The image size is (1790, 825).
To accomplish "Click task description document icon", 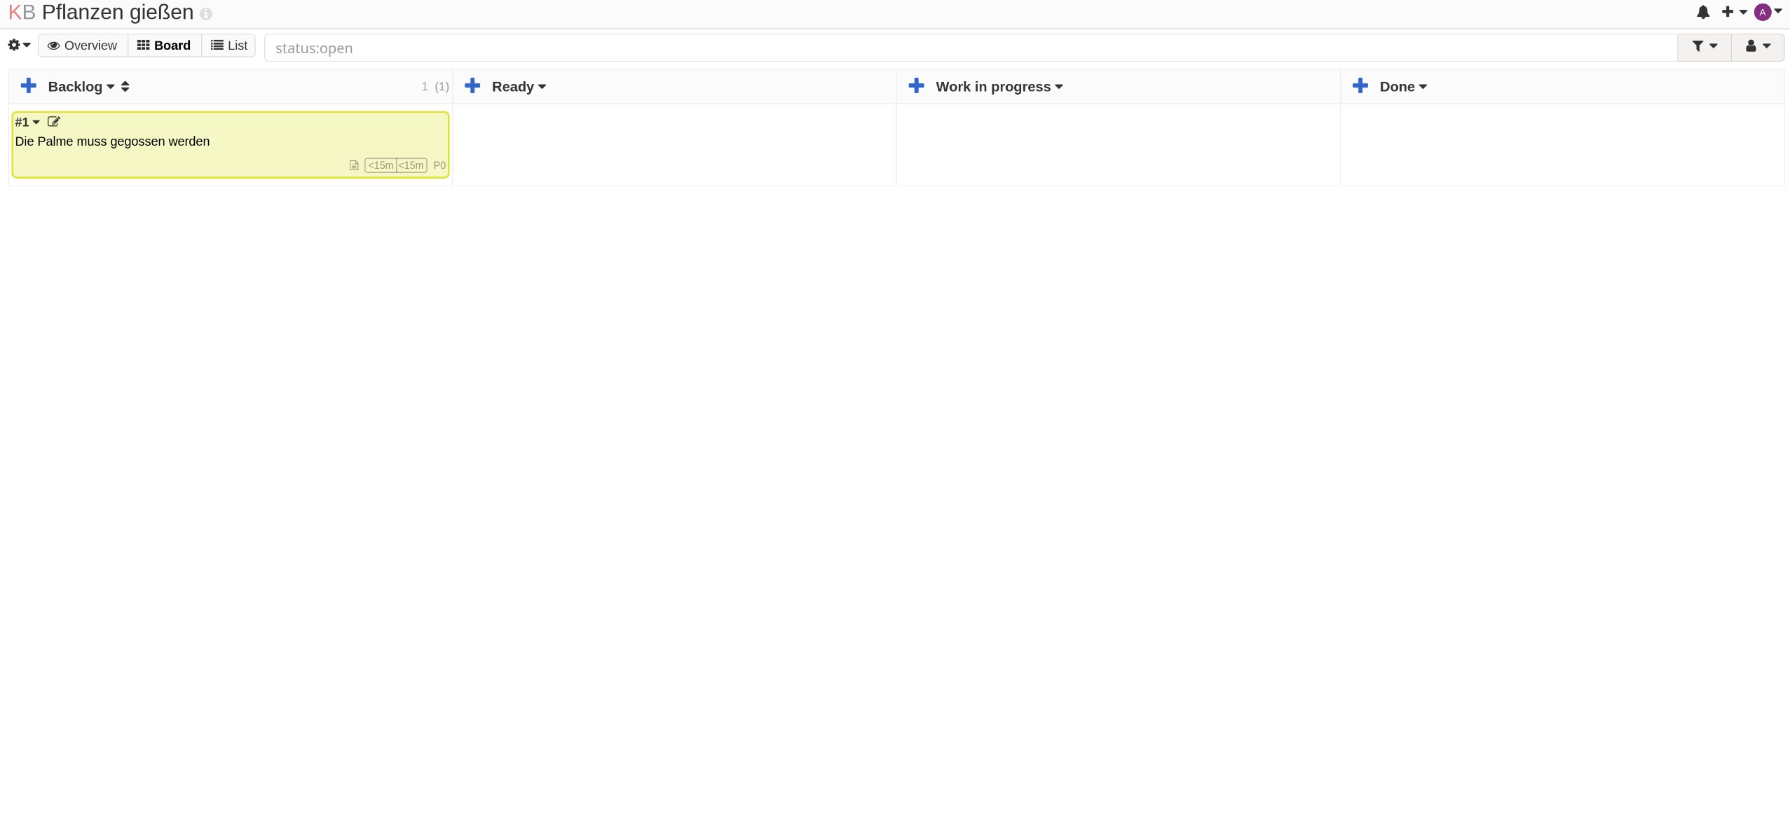I will point(354,166).
